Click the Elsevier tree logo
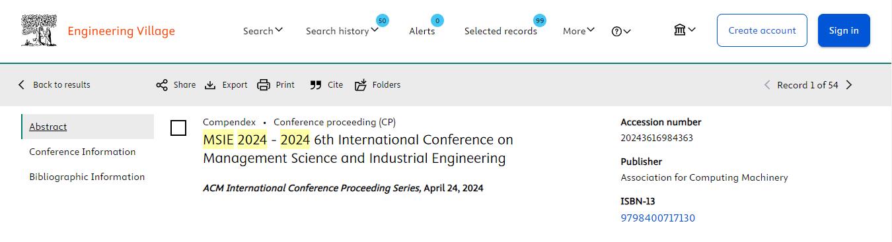The image size is (892, 242). tap(39, 30)
